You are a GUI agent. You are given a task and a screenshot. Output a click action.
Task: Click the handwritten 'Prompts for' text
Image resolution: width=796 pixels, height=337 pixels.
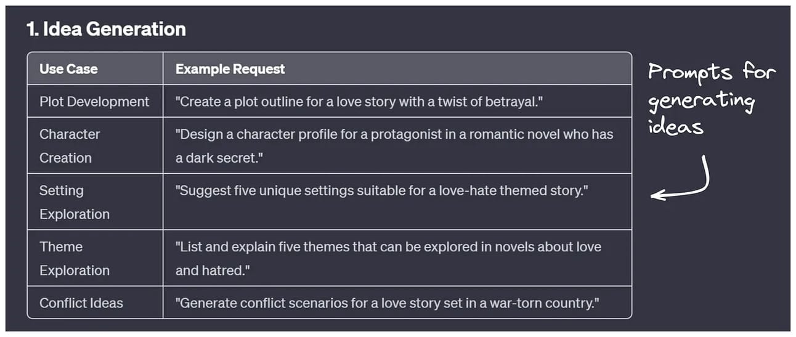click(711, 73)
